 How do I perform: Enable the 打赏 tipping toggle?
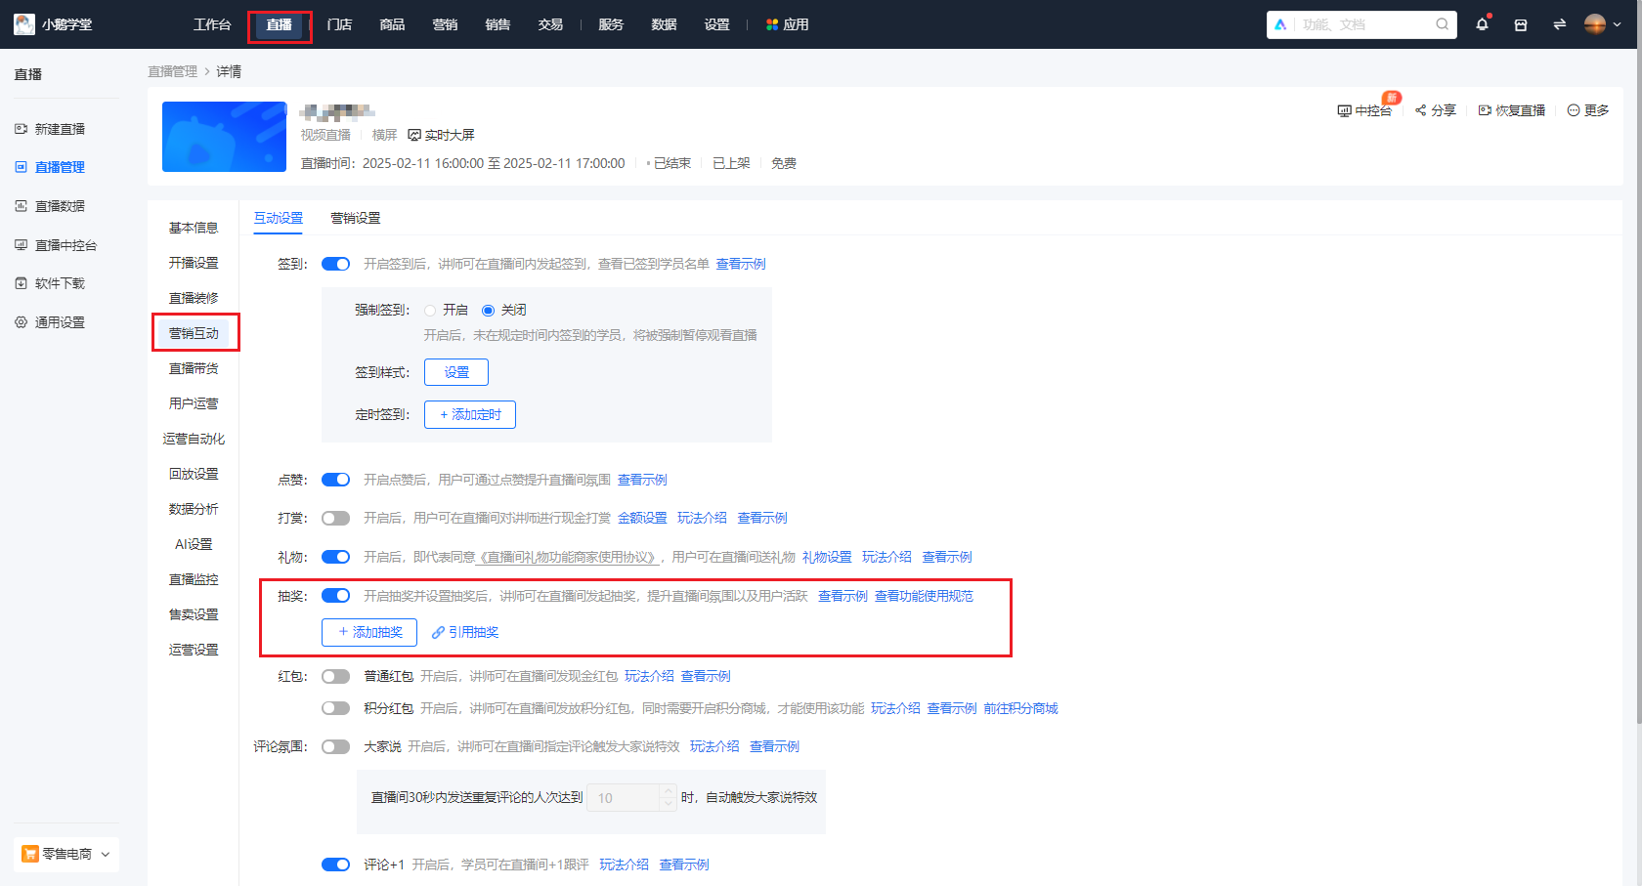click(335, 518)
